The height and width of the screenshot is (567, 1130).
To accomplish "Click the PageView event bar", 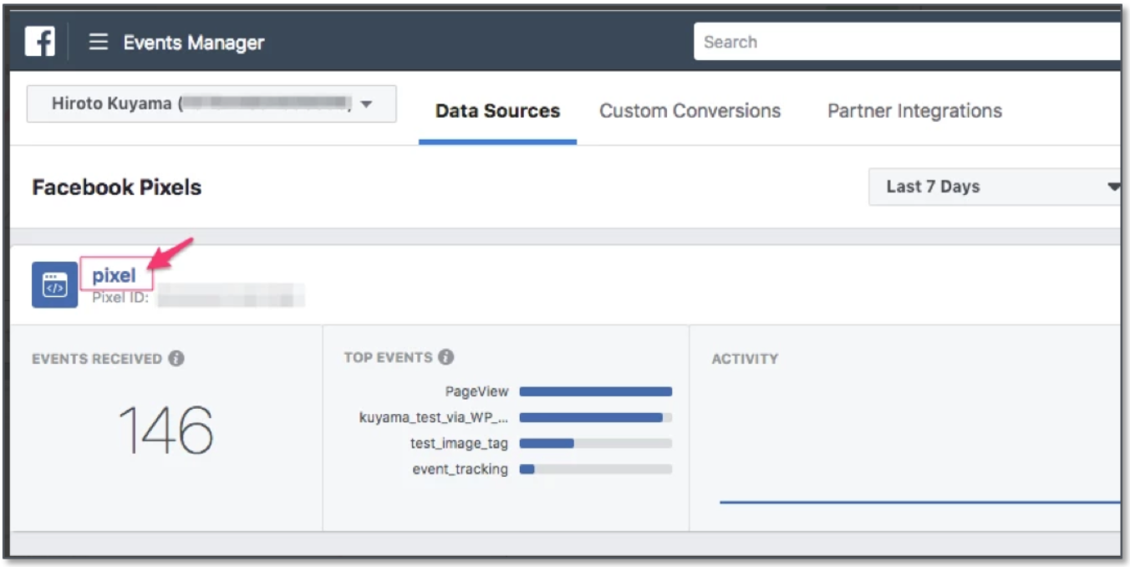I will pyautogui.click(x=595, y=391).
